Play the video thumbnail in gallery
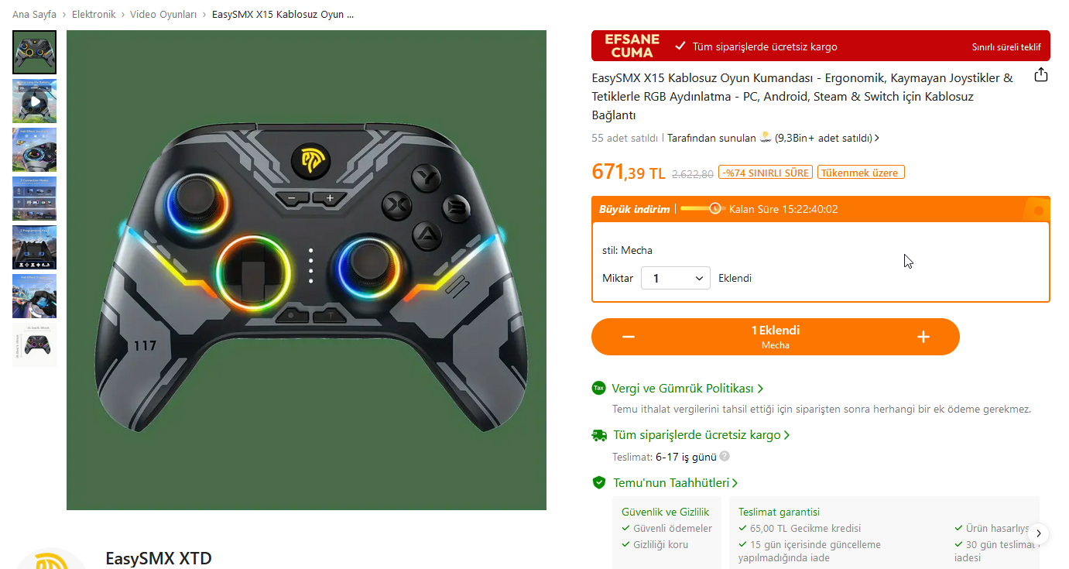Image resolution: width=1069 pixels, height=569 pixels. pyautogui.click(x=34, y=101)
